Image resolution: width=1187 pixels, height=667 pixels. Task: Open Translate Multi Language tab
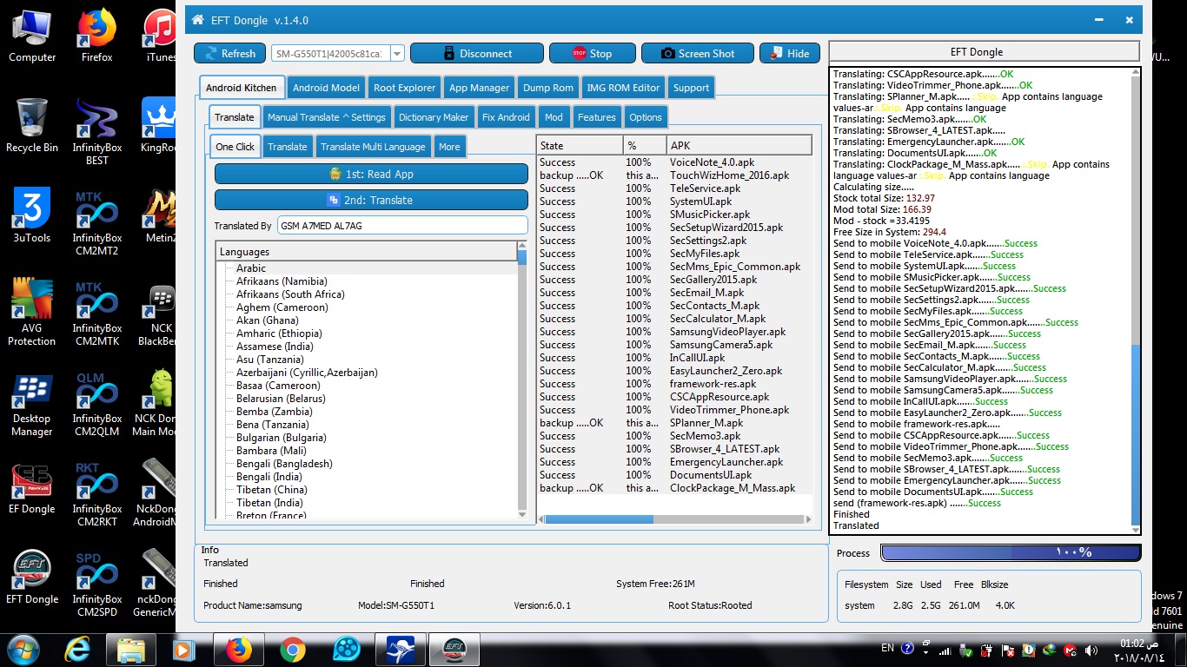[373, 147]
